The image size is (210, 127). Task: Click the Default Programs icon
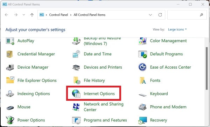pos(143,54)
